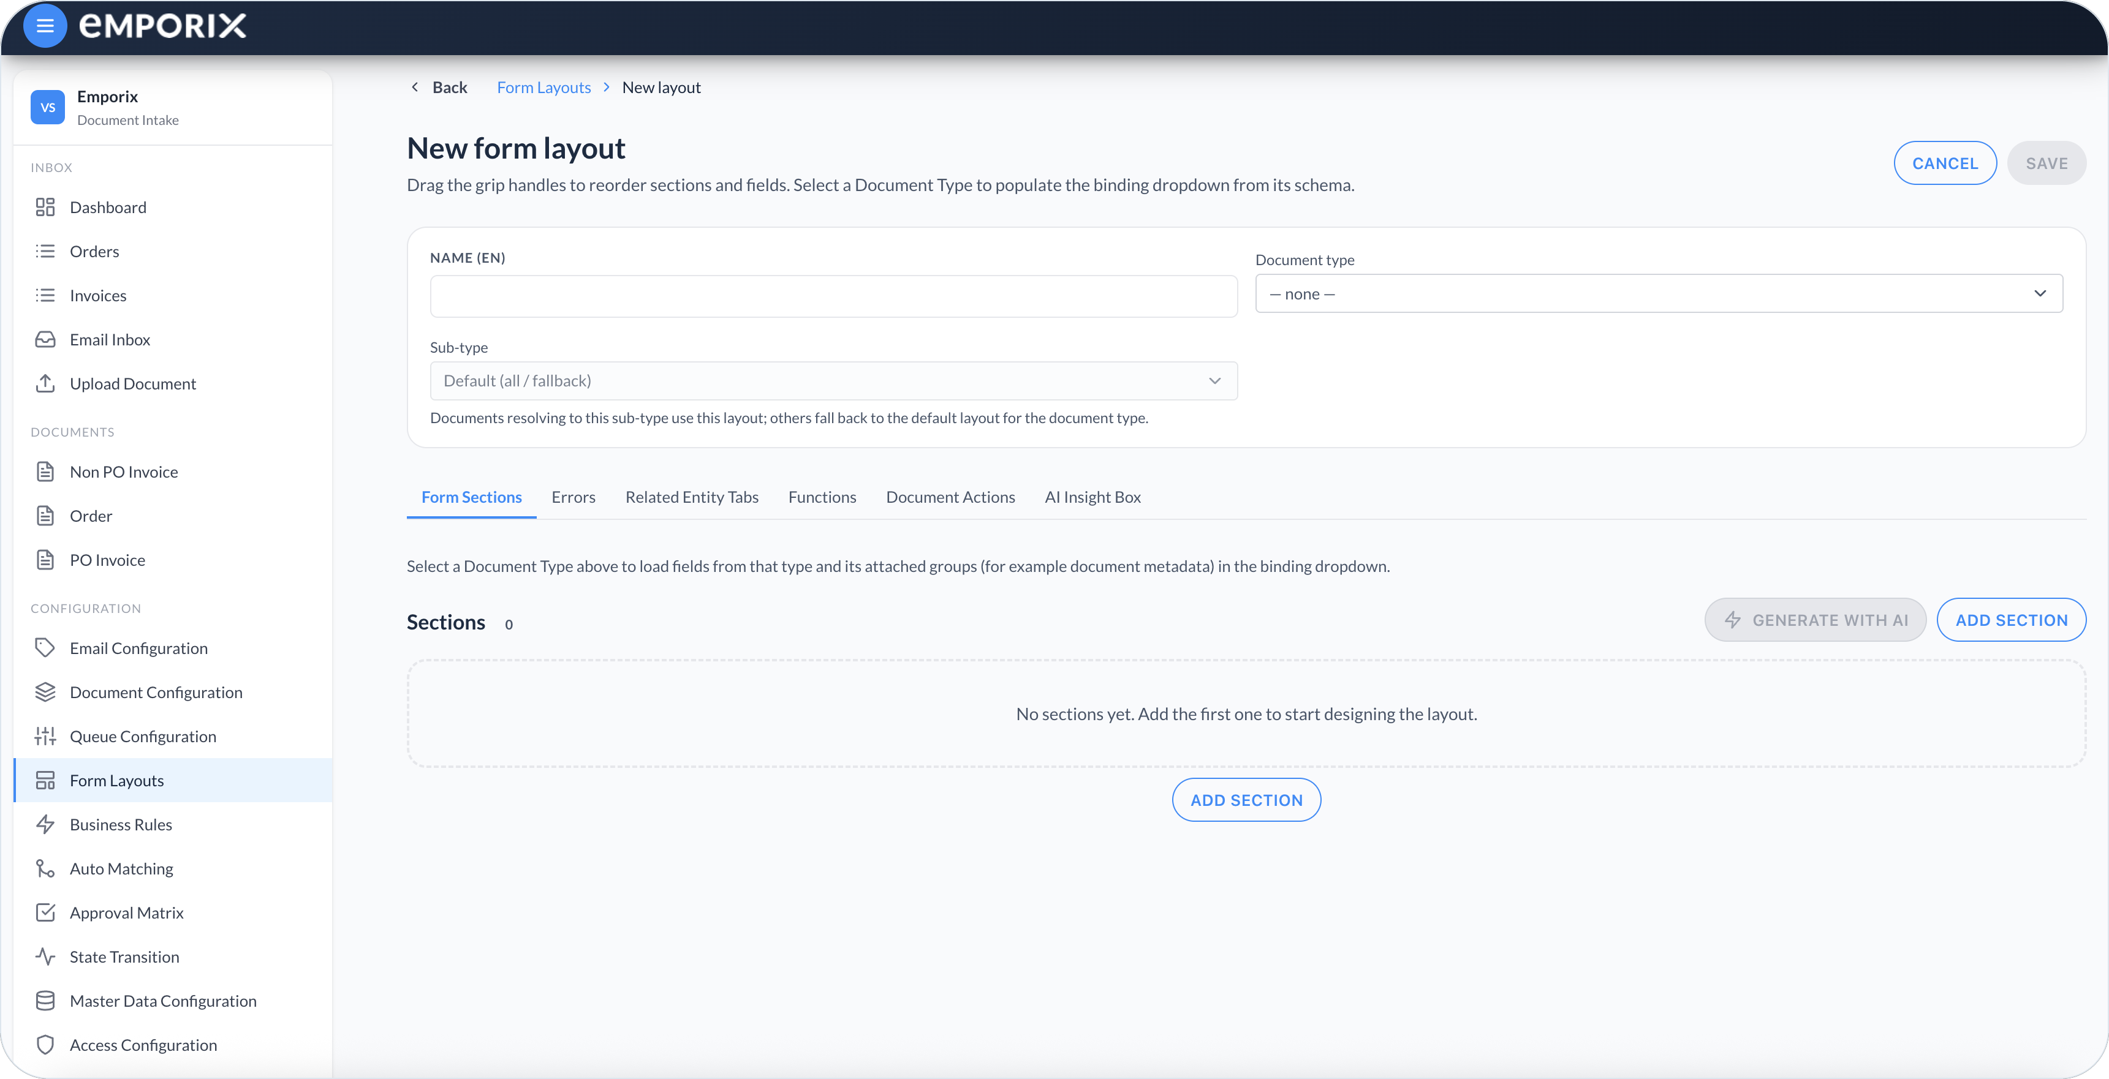The height and width of the screenshot is (1079, 2109).
Task: Click the Non PO Invoice file icon
Action: pos(45,472)
